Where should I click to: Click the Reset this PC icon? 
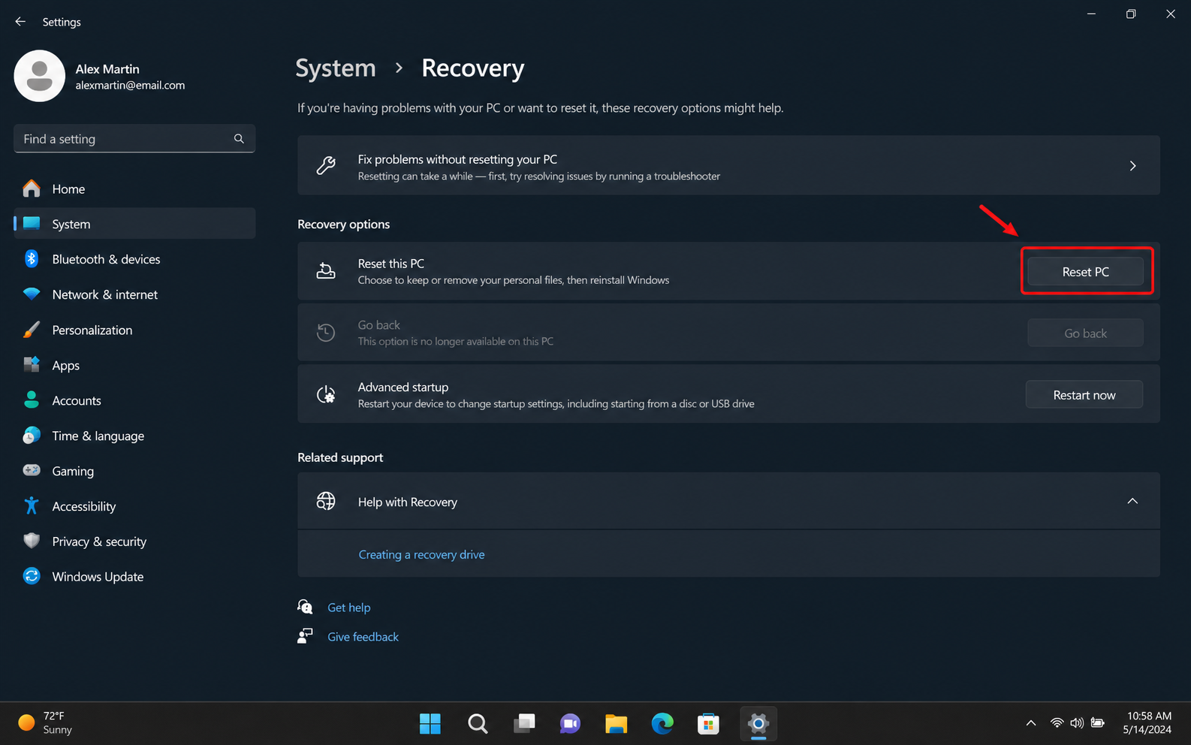point(326,271)
